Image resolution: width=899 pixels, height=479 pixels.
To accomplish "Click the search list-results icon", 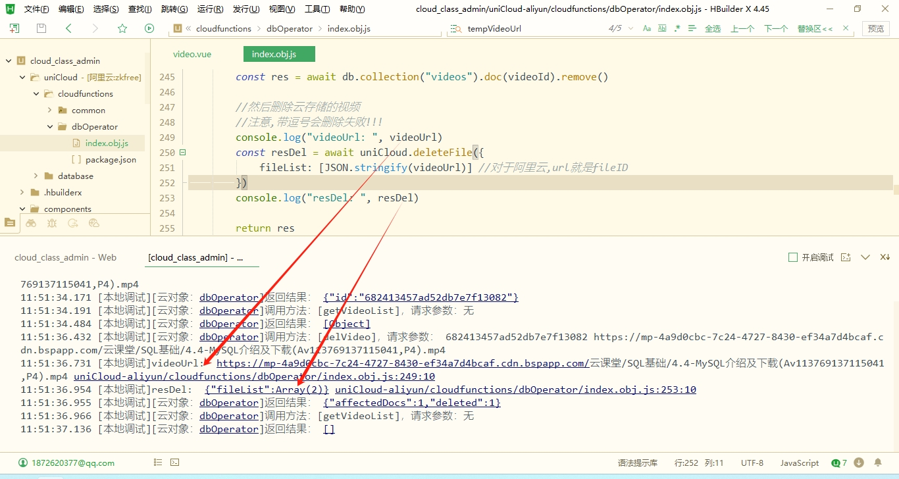I will click(x=692, y=28).
